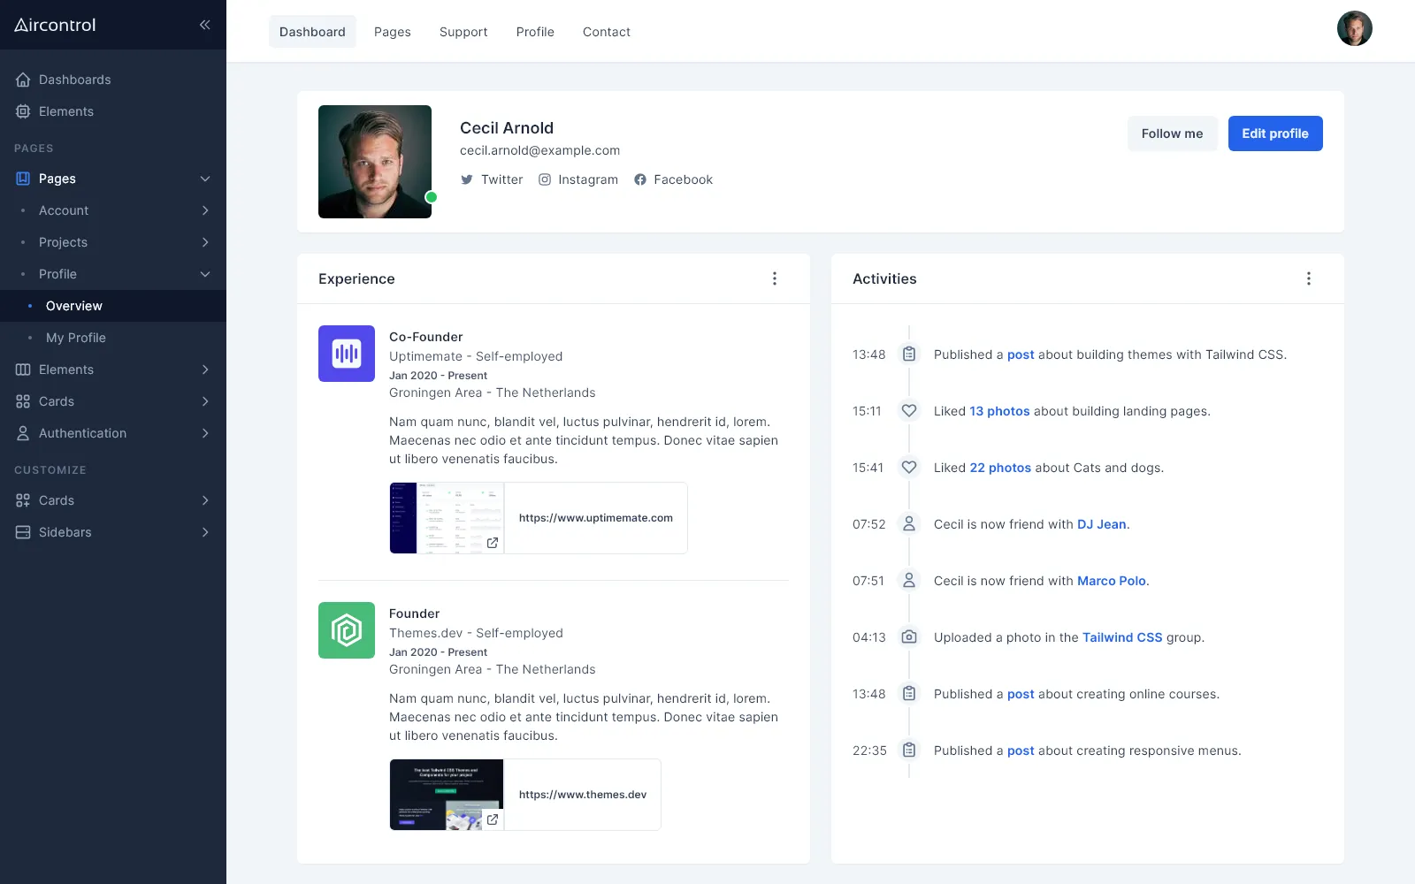Viewport: 1415px width, 884px height.
Task: Click the Sidebars layout icon
Action: [x=23, y=532]
